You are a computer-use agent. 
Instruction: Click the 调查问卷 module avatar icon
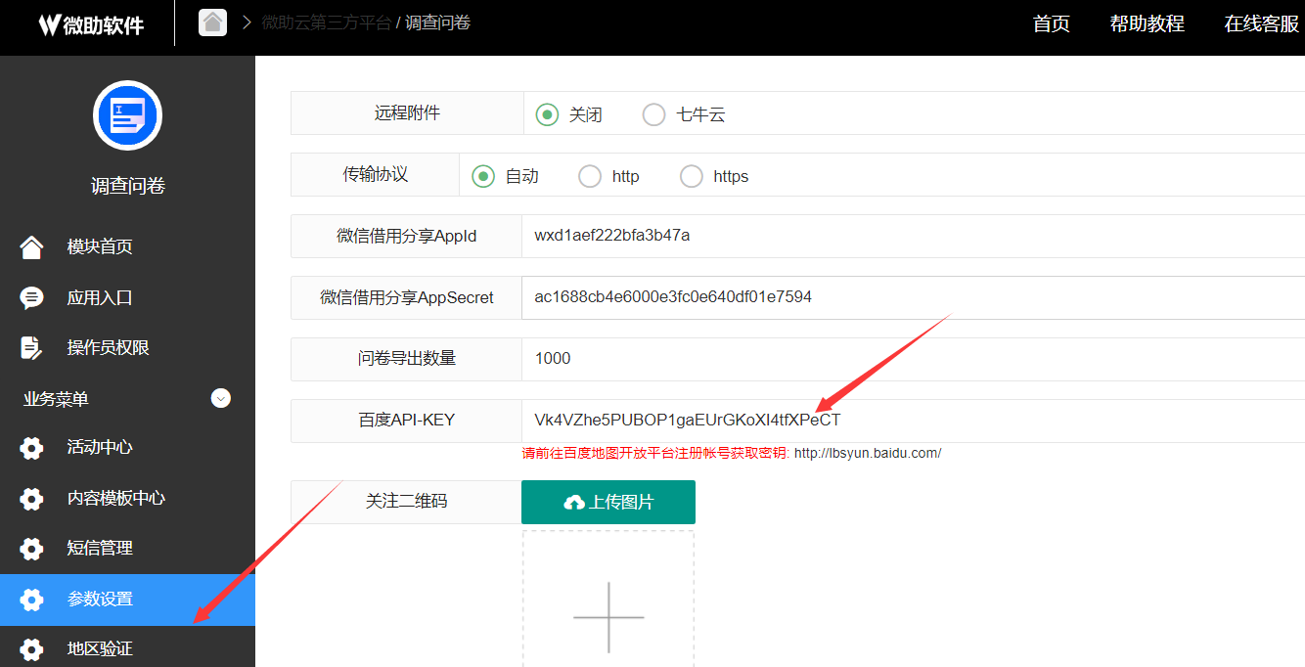[x=127, y=115]
